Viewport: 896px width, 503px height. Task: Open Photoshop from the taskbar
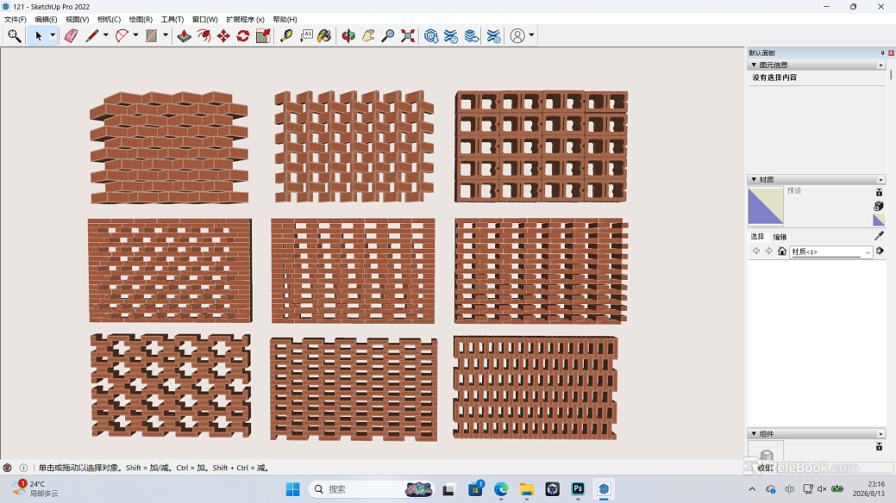(x=578, y=489)
